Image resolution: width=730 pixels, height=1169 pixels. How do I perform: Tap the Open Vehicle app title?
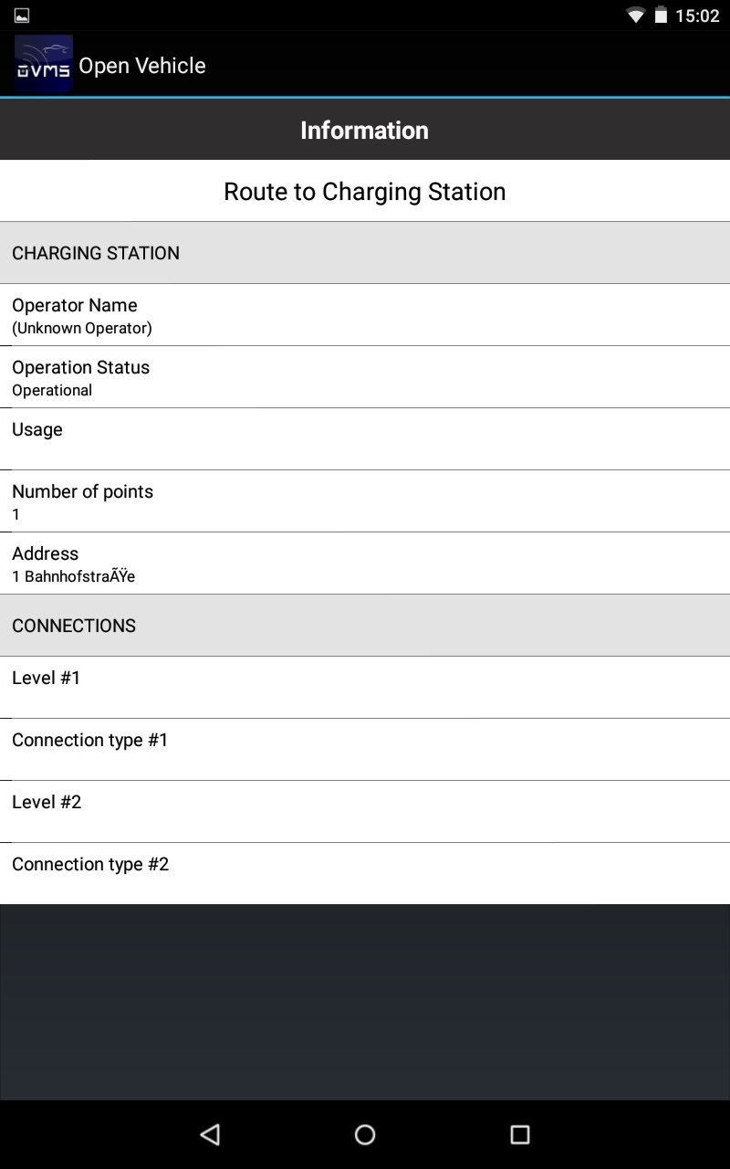(142, 66)
